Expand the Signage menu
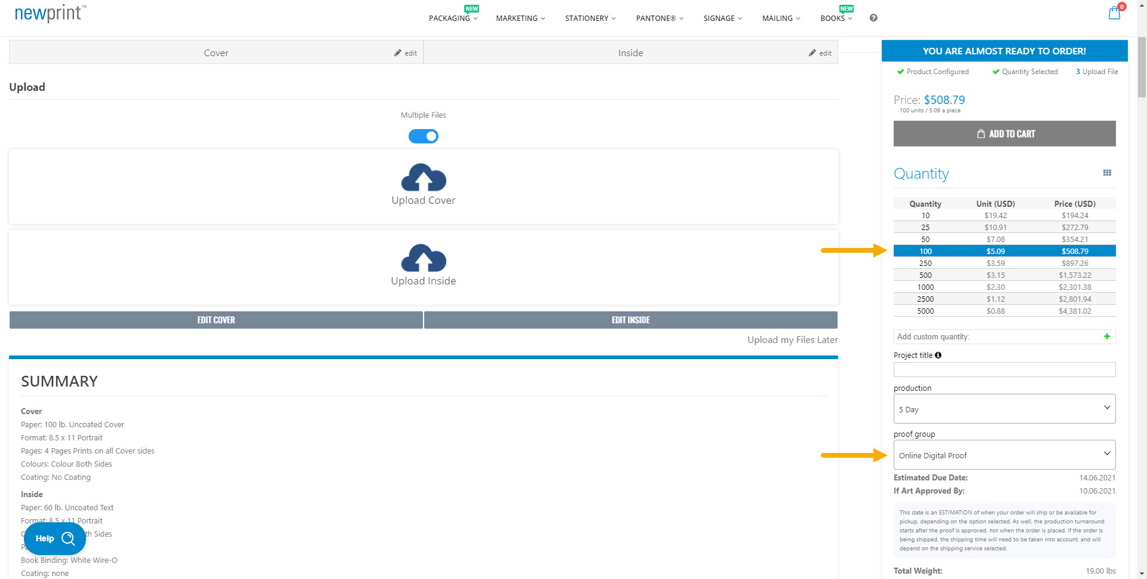 (723, 18)
